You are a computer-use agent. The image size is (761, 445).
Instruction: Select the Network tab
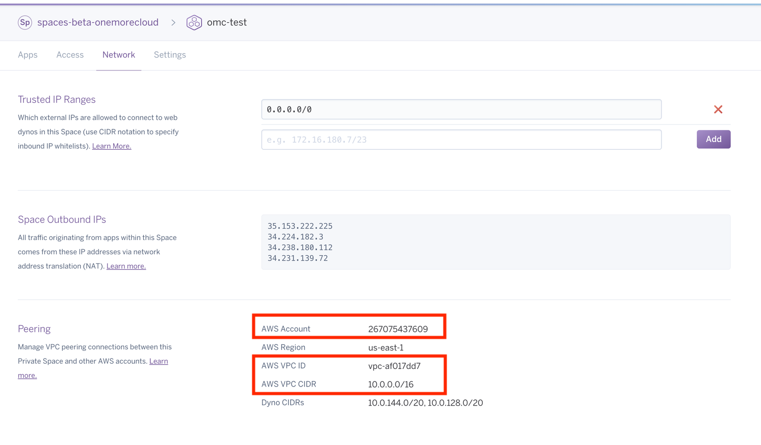(118, 55)
